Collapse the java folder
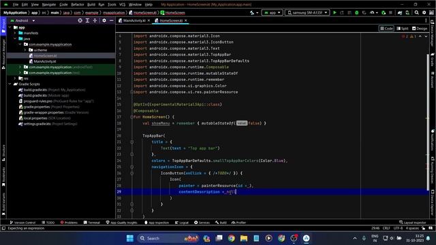 click(x=15, y=39)
